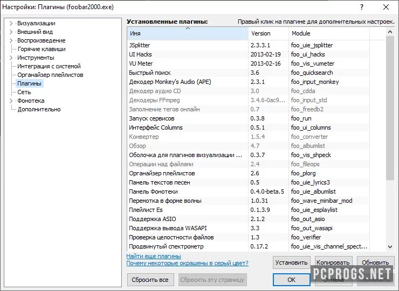Select Плагины in the settings tree
The image size is (399, 291).
29,83
